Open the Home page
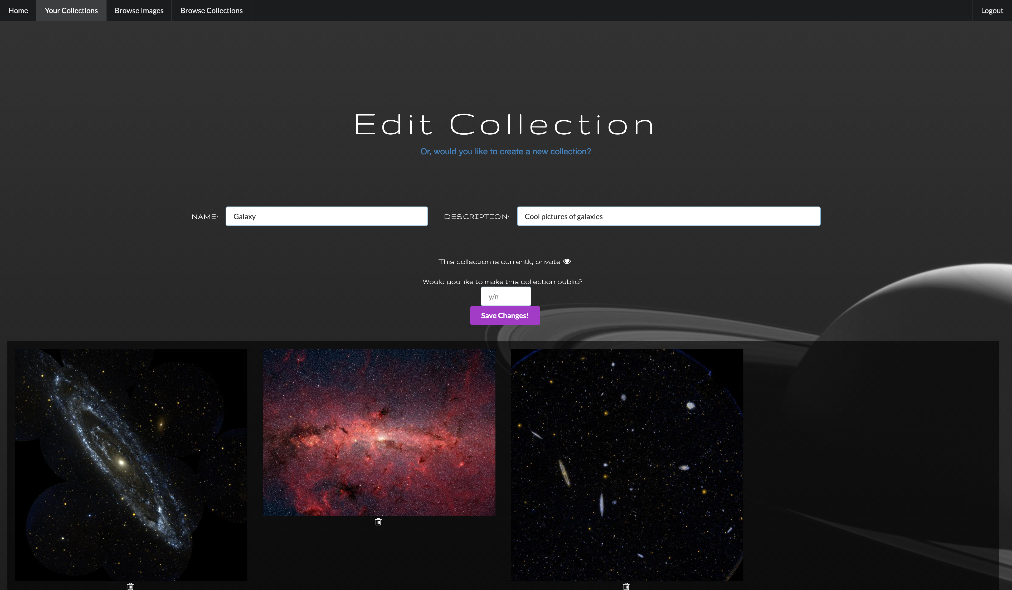The image size is (1012, 590). [18, 11]
